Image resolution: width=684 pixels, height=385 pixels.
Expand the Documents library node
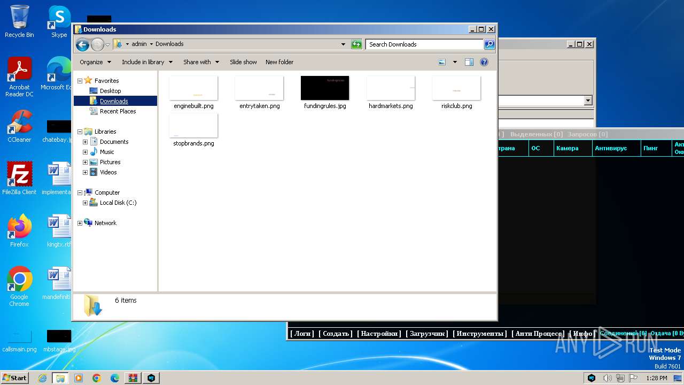pyautogui.click(x=85, y=142)
